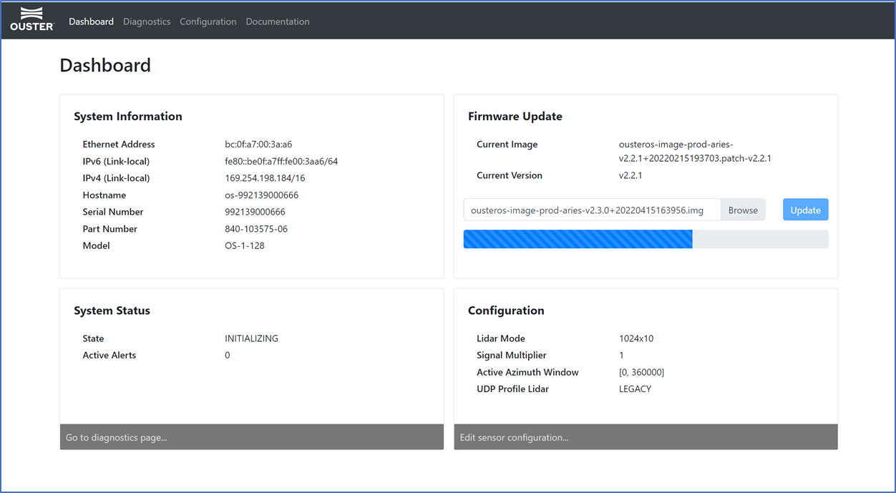This screenshot has height=493, width=896.
Task: Follow the Go to diagnostics page link
Action: (252, 437)
